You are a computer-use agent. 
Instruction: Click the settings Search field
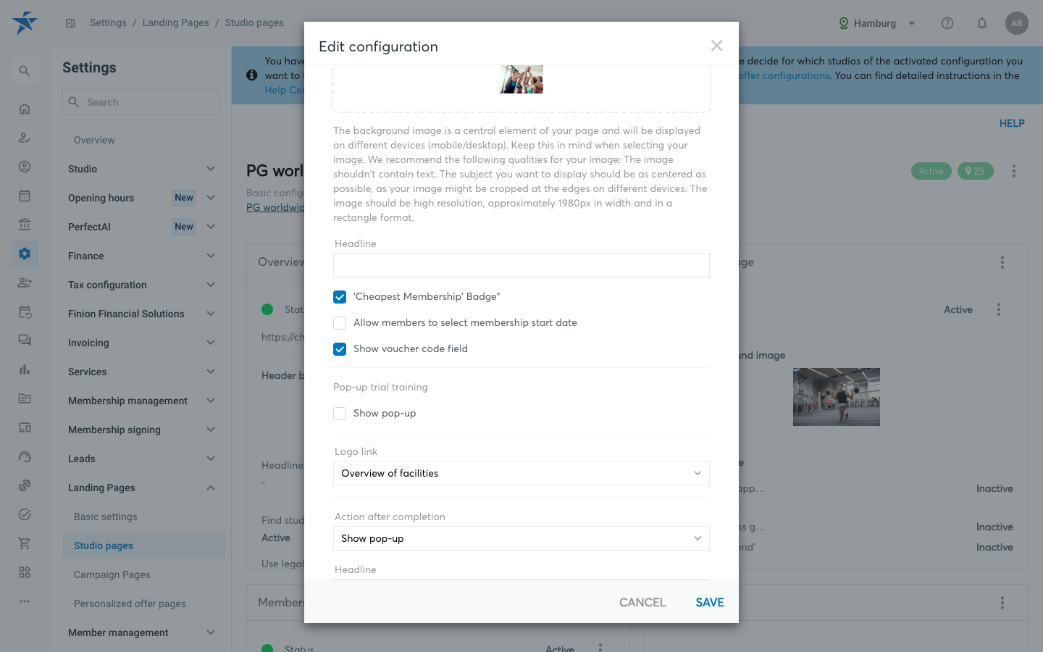pyautogui.click(x=141, y=102)
